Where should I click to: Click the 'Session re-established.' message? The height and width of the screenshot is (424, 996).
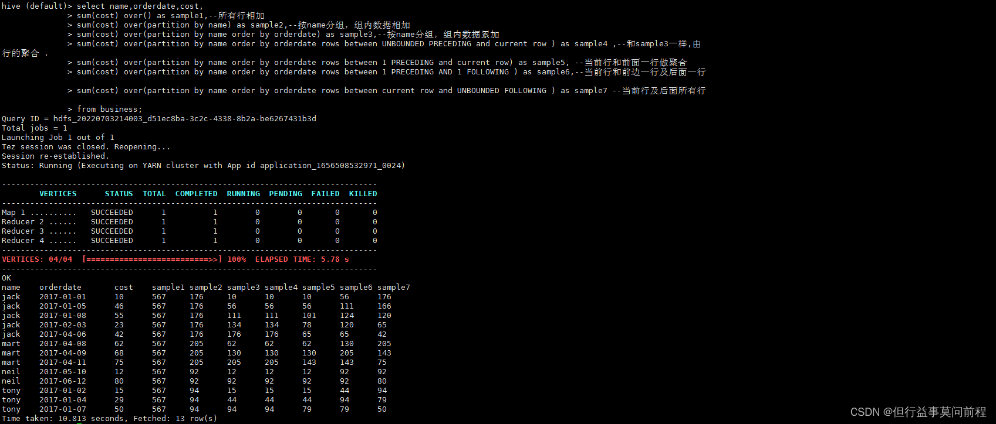coord(56,156)
